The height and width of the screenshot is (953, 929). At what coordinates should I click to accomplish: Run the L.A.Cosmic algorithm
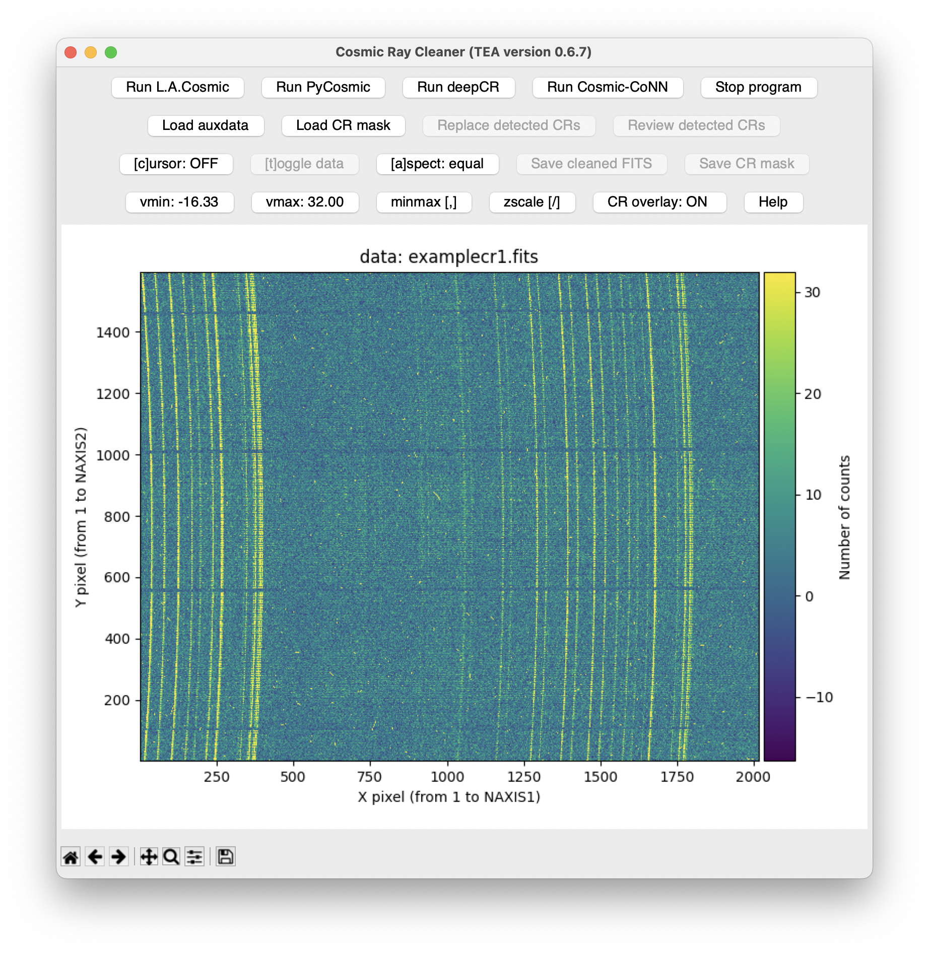point(177,87)
